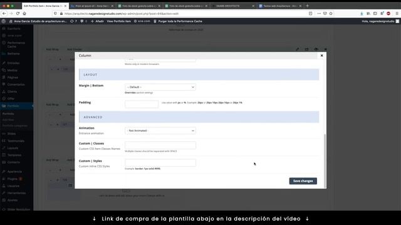Open Slides in the sidebar

click(11, 134)
